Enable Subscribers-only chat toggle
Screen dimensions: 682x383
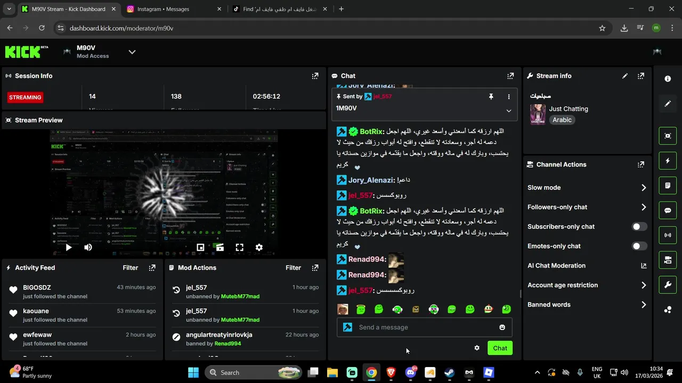[x=639, y=227]
